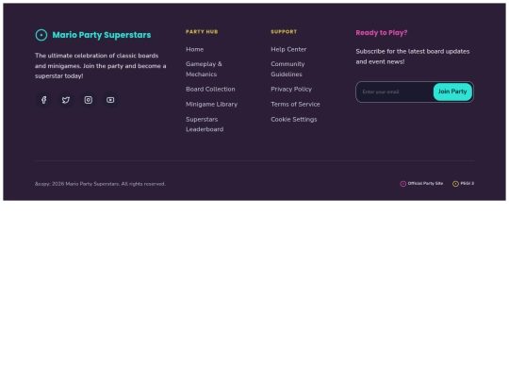The width and height of the screenshot is (509, 382).
Task: Open the Superstars Leaderboard link
Action: click(205, 125)
